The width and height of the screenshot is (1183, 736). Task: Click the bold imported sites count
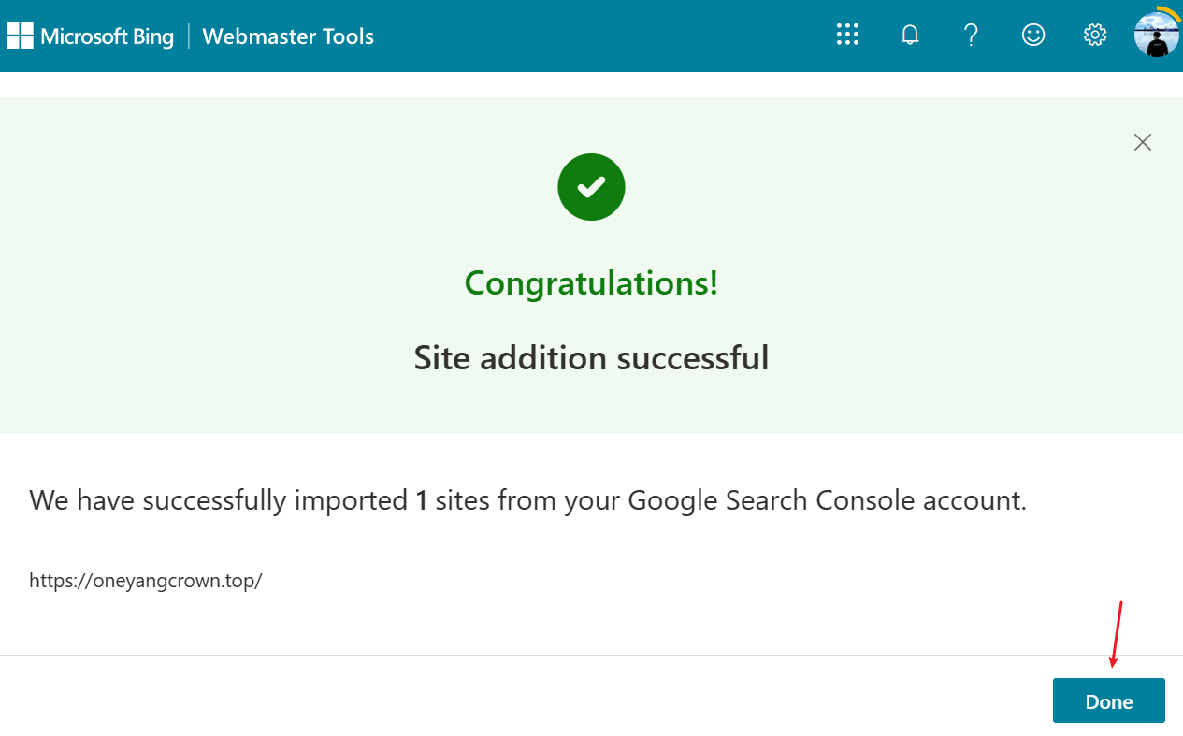tap(422, 500)
